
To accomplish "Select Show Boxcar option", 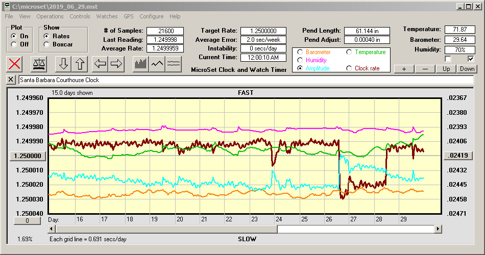I will point(46,44).
